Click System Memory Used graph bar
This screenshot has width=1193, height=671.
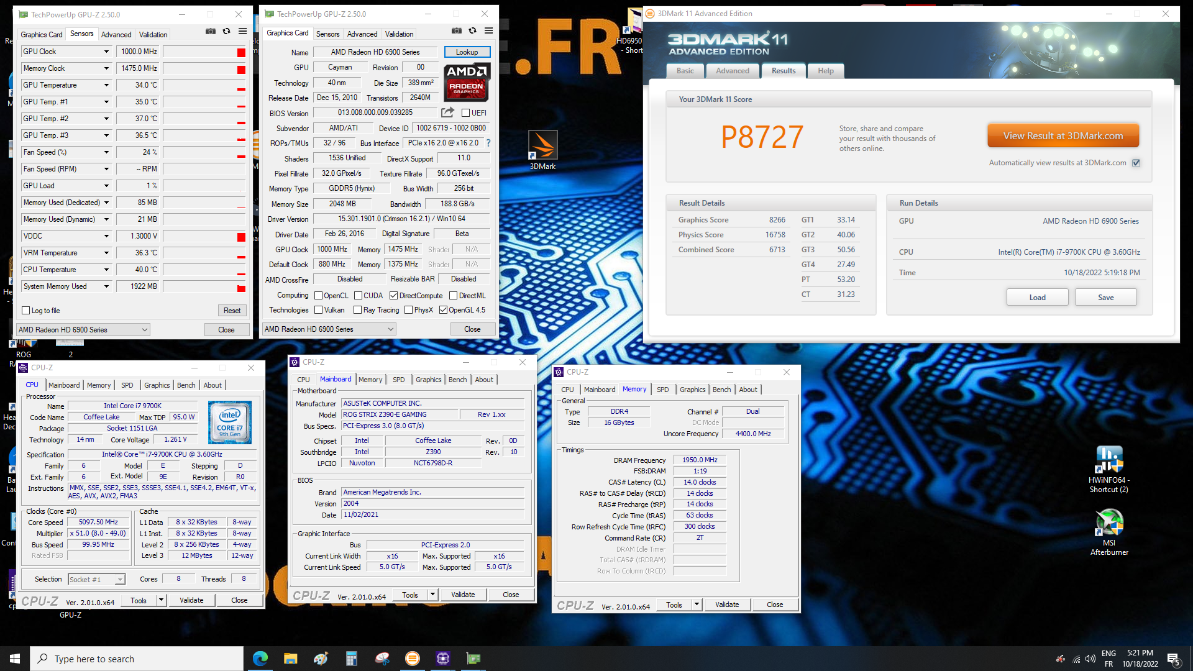coord(204,287)
